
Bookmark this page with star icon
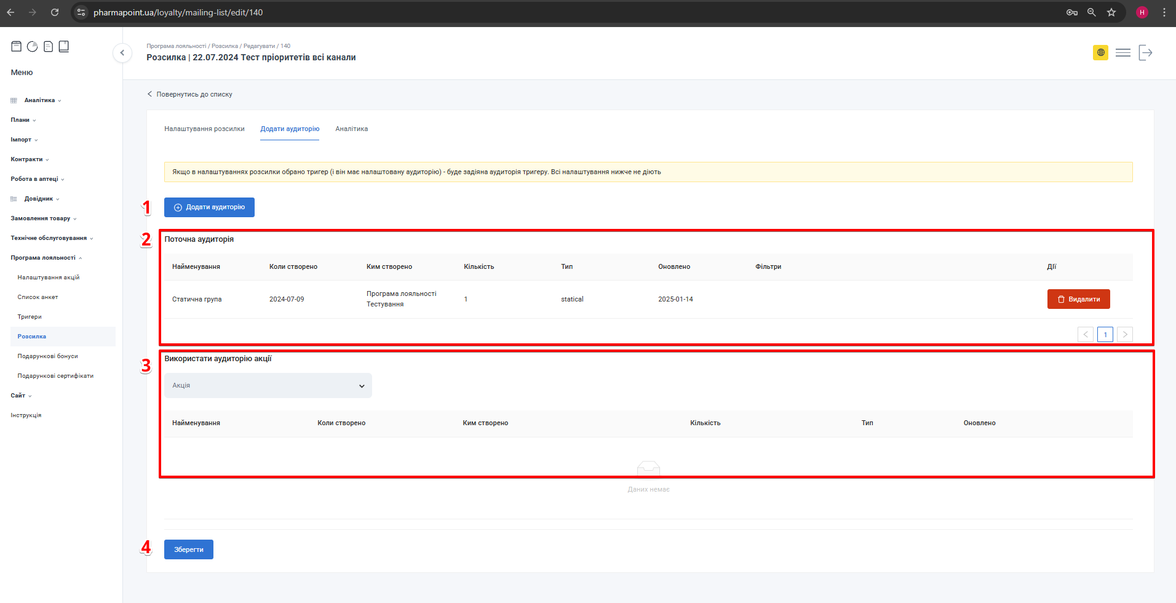[1111, 12]
